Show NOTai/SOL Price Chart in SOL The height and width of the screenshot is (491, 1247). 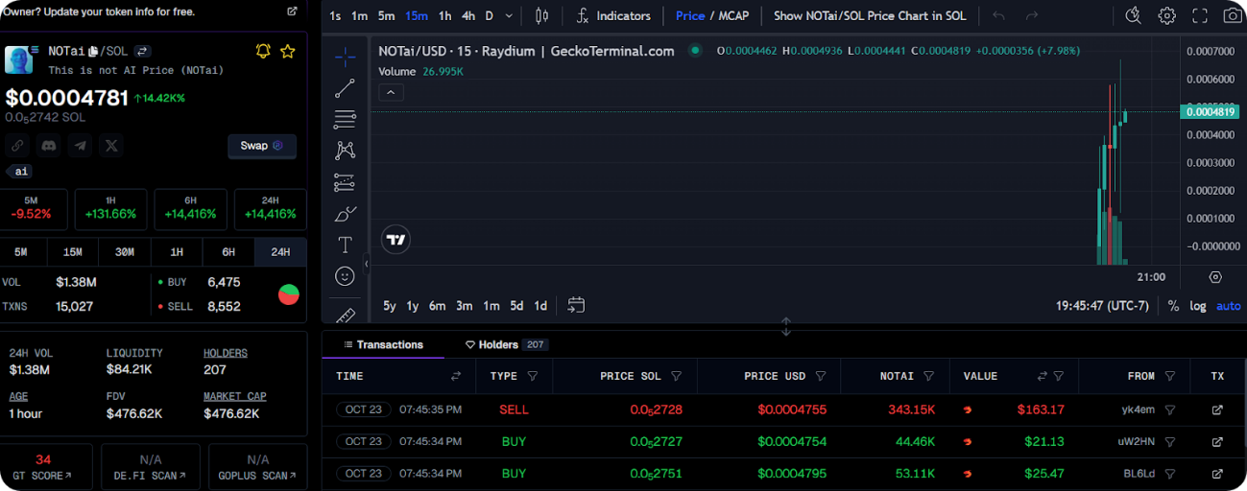[870, 15]
